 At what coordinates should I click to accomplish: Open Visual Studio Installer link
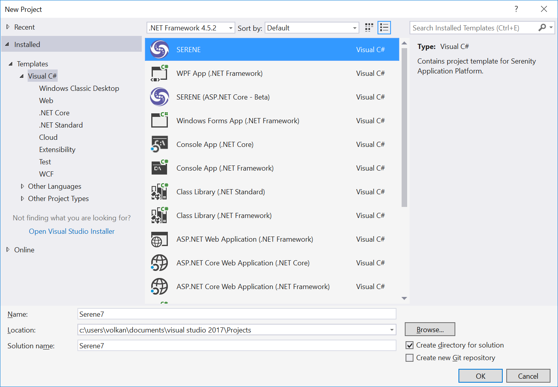(x=72, y=231)
